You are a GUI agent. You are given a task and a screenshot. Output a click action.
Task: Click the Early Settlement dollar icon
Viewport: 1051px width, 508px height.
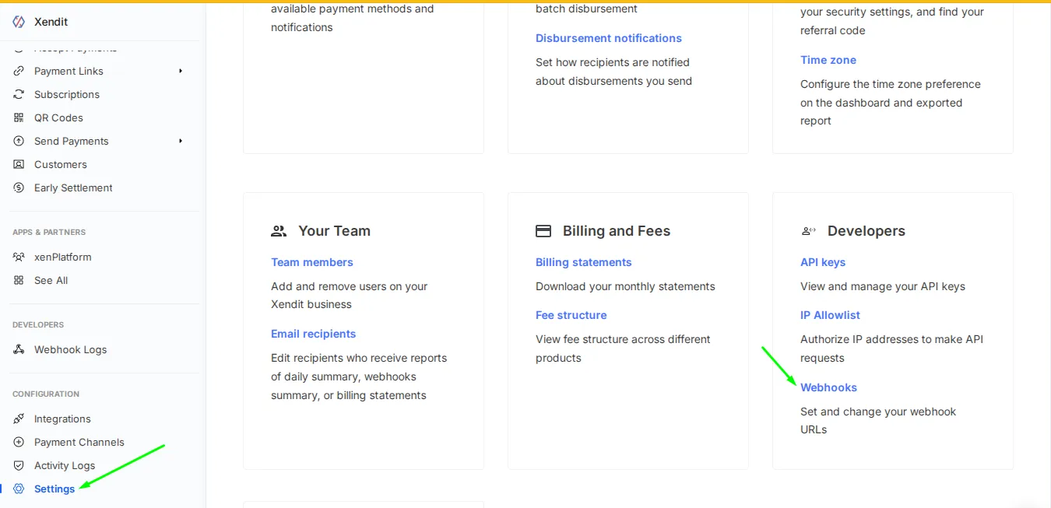pos(19,187)
